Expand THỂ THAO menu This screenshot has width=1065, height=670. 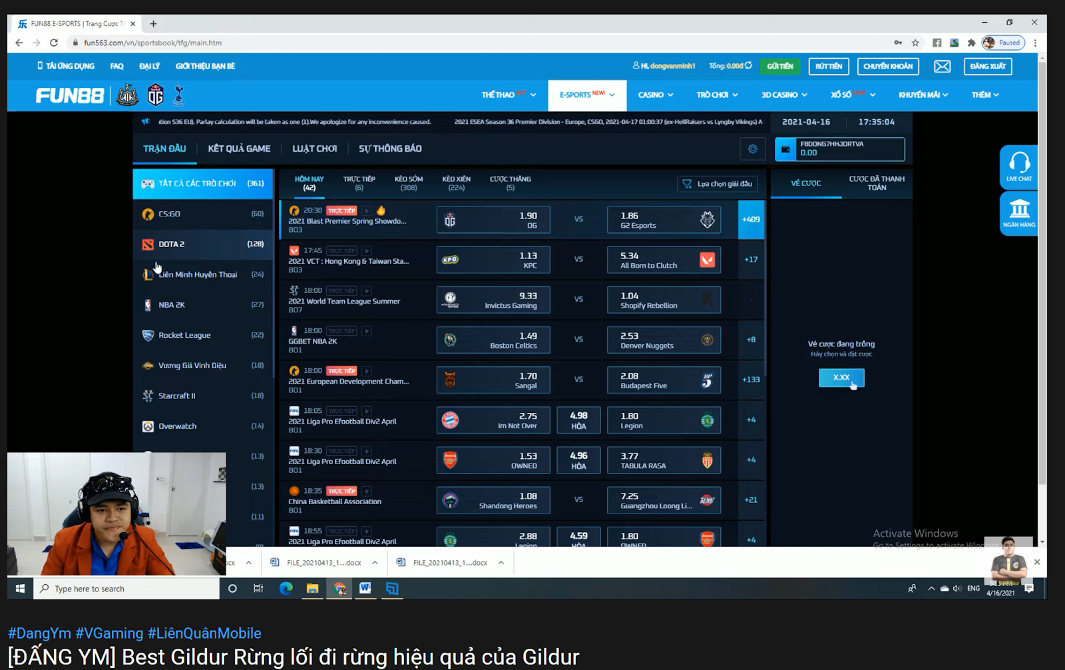[509, 95]
